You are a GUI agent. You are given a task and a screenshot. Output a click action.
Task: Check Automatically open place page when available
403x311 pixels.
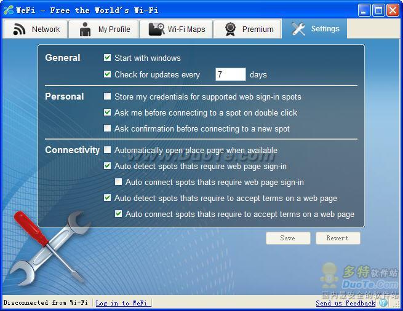(108, 150)
